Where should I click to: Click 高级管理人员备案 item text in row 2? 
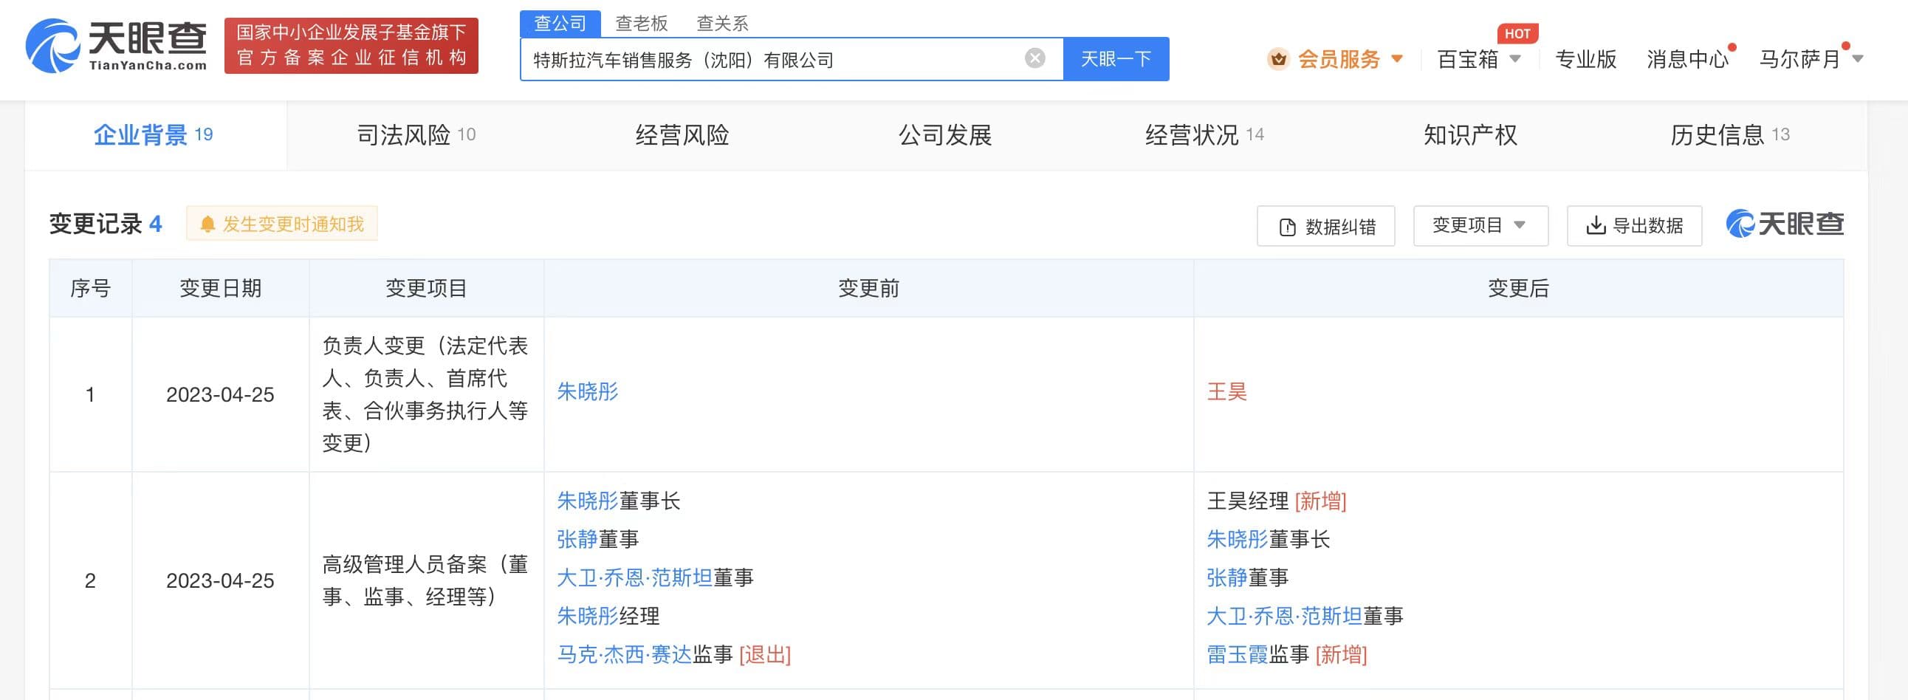tap(425, 580)
